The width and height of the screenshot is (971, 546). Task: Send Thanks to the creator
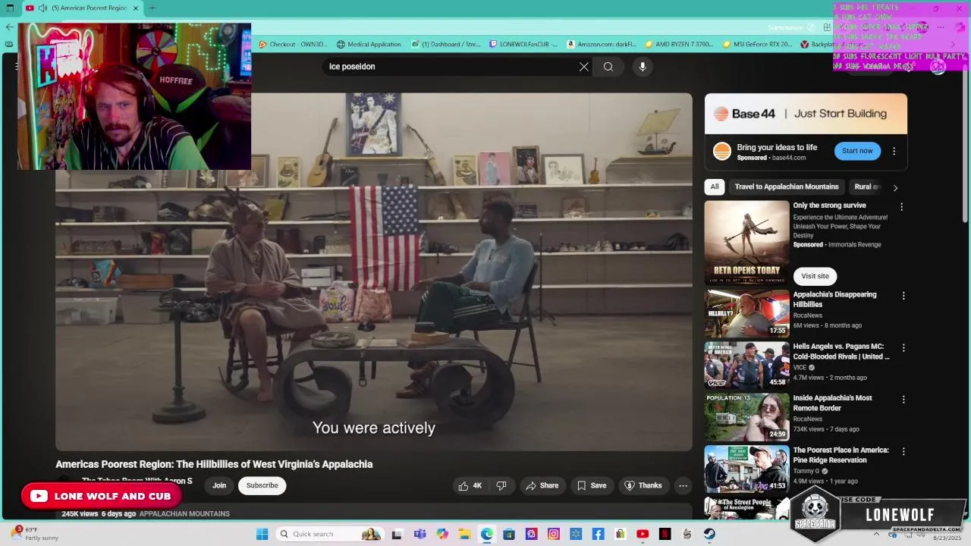[643, 485]
